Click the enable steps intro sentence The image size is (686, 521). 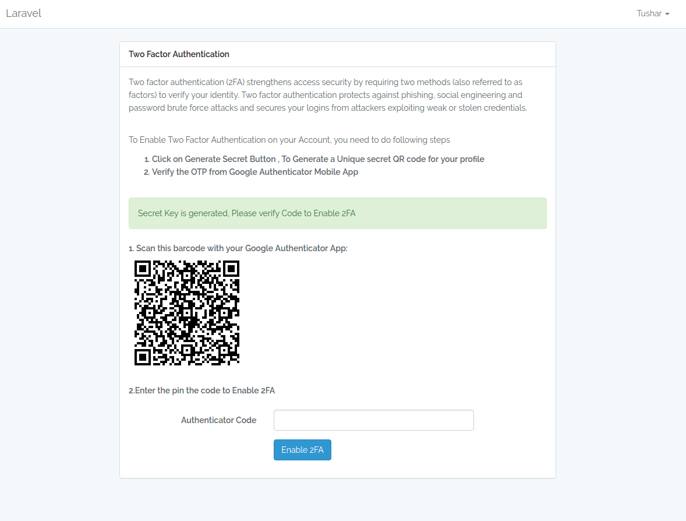[289, 140]
